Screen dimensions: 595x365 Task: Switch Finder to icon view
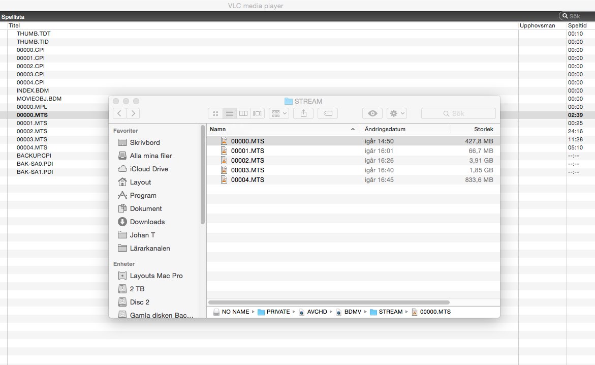click(215, 113)
